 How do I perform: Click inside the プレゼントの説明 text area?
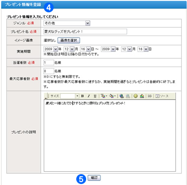click(110, 136)
